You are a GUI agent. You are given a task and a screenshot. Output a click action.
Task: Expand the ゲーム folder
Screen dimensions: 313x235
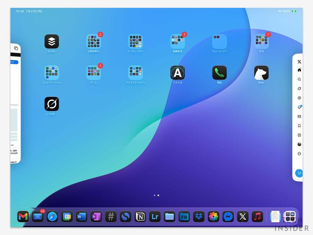(94, 72)
